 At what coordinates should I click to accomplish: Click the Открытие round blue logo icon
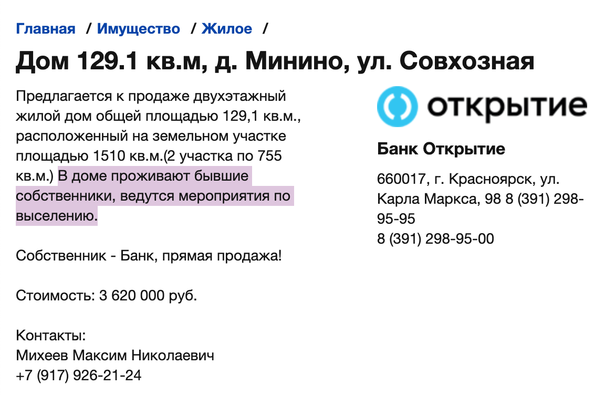pos(397,107)
